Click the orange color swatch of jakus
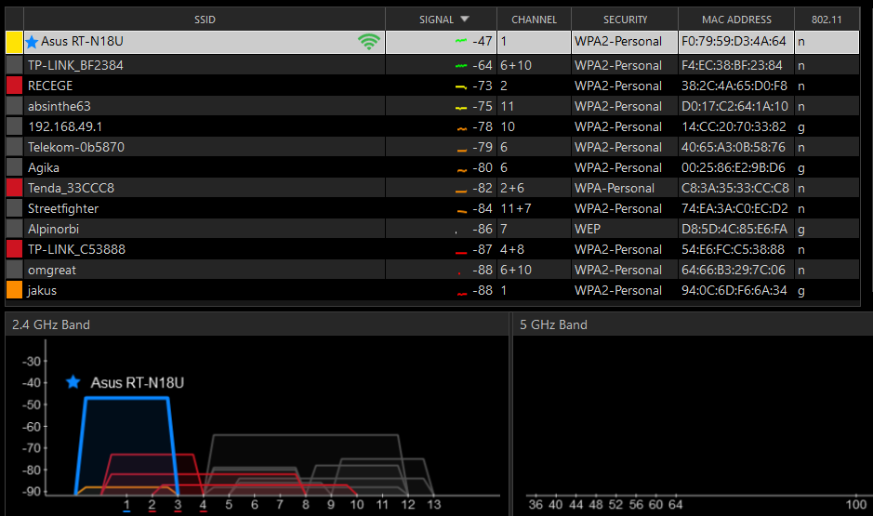This screenshot has height=516, width=873. (x=15, y=290)
